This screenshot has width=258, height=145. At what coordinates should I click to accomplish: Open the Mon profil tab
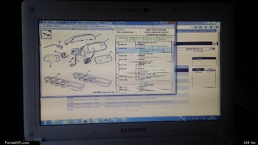click(x=203, y=31)
